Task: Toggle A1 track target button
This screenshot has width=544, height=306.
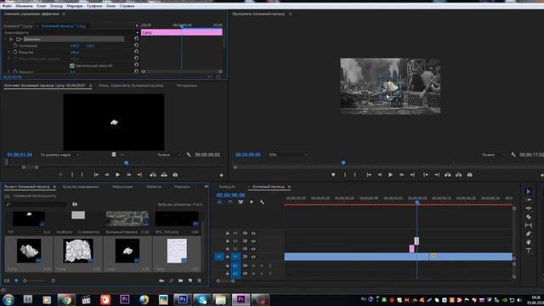Action: (x=235, y=265)
